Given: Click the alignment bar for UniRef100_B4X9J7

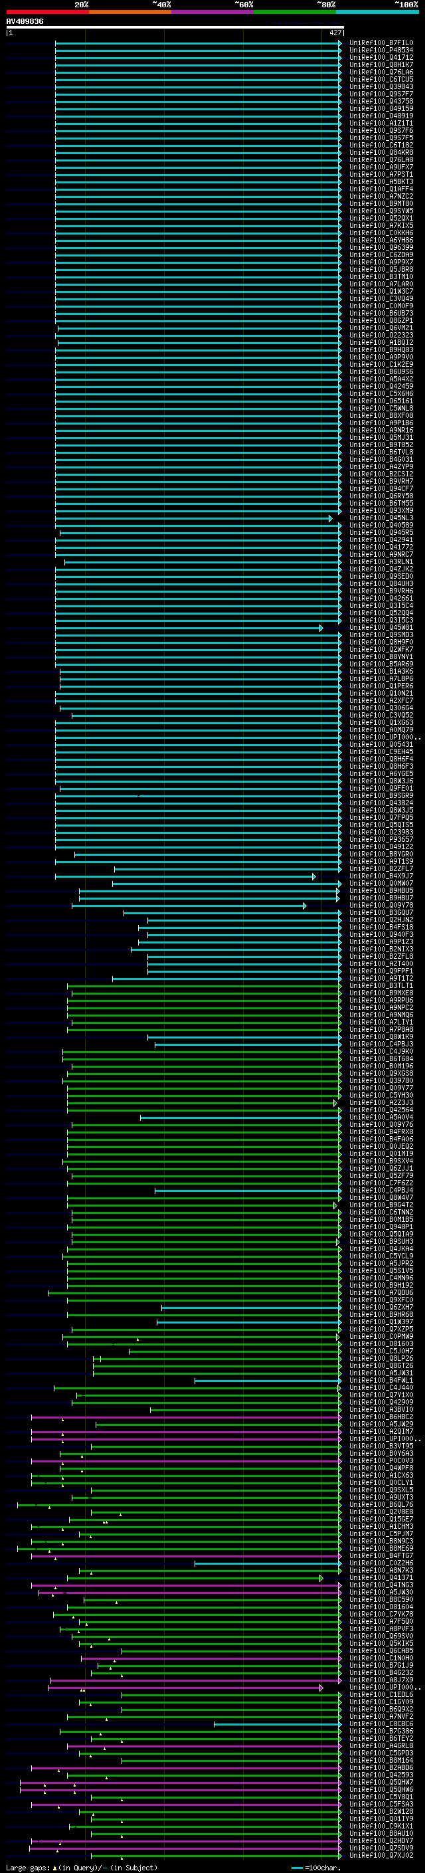Looking at the screenshot, I should point(185,877).
